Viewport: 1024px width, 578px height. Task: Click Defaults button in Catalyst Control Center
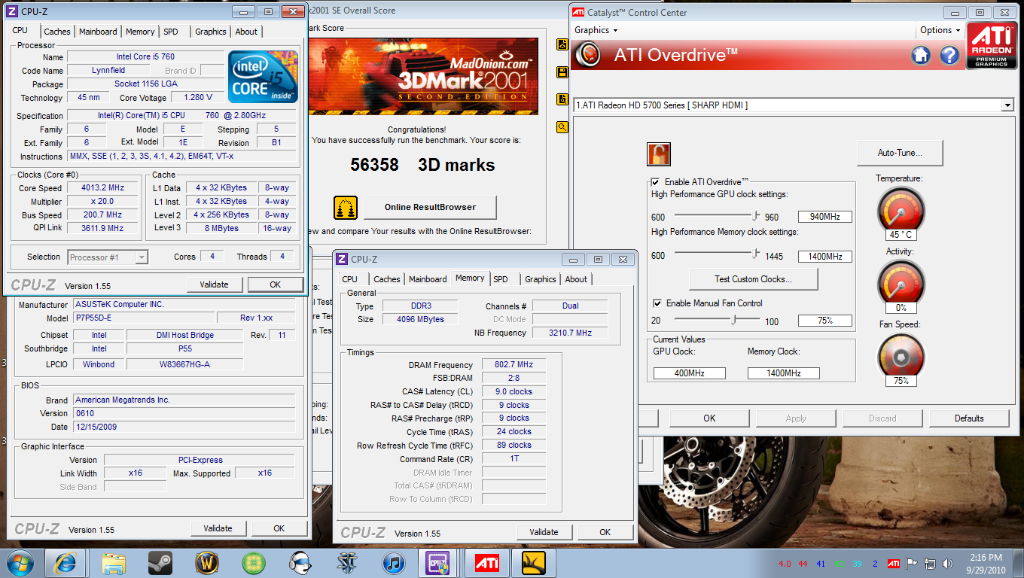[969, 418]
